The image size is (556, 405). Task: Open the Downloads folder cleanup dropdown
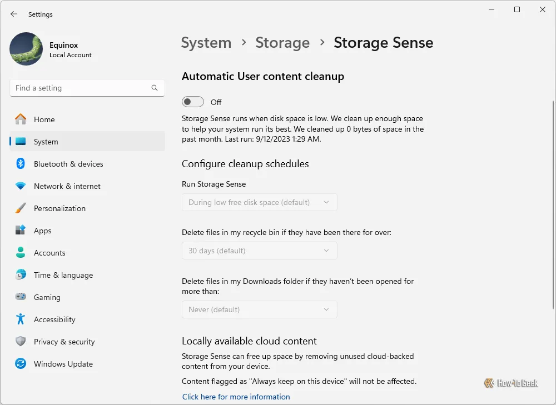click(x=259, y=309)
